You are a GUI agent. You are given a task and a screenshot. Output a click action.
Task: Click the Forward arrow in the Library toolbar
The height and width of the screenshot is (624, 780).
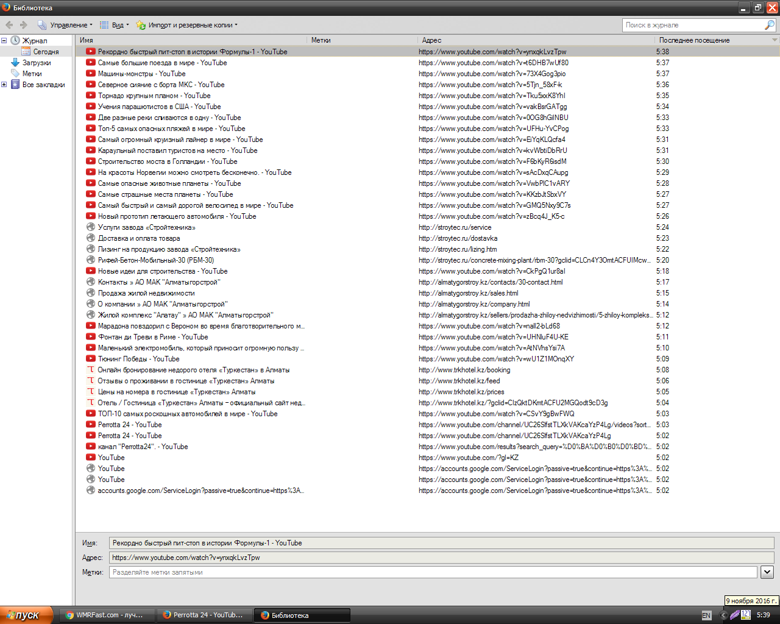pos(24,25)
